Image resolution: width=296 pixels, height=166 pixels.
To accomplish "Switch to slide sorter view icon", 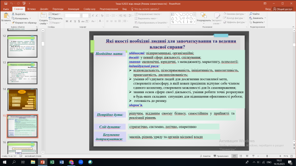I will 240,156.
